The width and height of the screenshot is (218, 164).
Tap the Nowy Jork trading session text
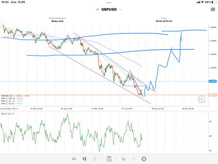(57, 21)
